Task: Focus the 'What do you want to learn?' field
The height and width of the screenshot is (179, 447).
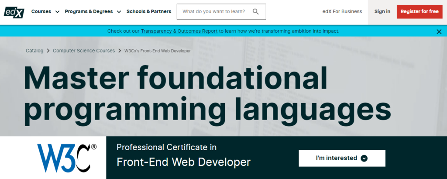Action: click(x=221, y=12)
